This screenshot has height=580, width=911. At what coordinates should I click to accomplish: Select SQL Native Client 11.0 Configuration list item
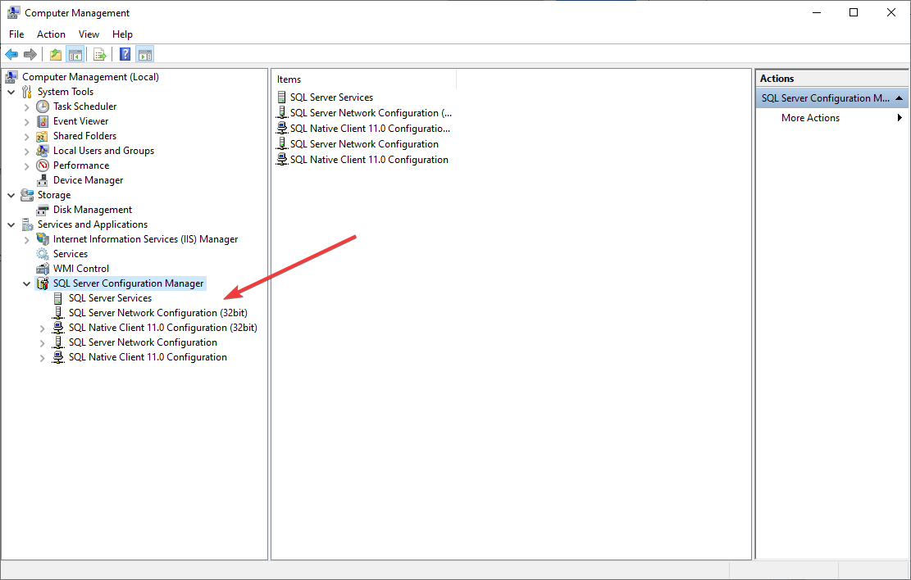(x=369, y=160)
